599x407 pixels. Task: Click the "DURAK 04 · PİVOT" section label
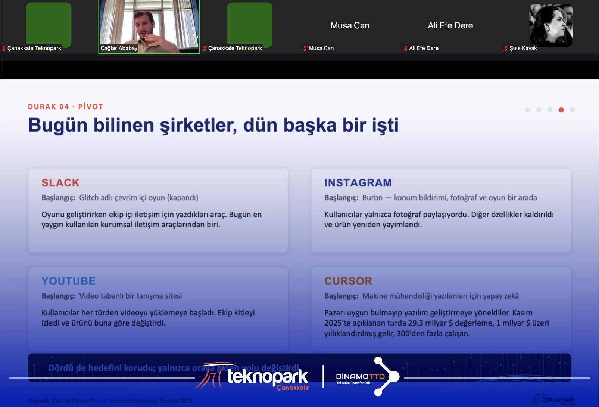point(65,107)
